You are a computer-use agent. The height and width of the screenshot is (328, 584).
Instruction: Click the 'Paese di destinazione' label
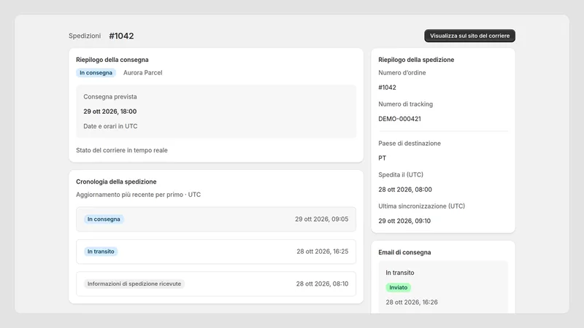coord(410,143)
